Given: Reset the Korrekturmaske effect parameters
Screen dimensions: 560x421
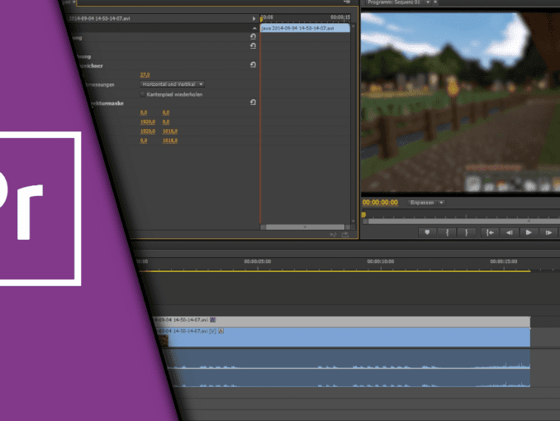Looking at the screenshot, I should [253, 103].
